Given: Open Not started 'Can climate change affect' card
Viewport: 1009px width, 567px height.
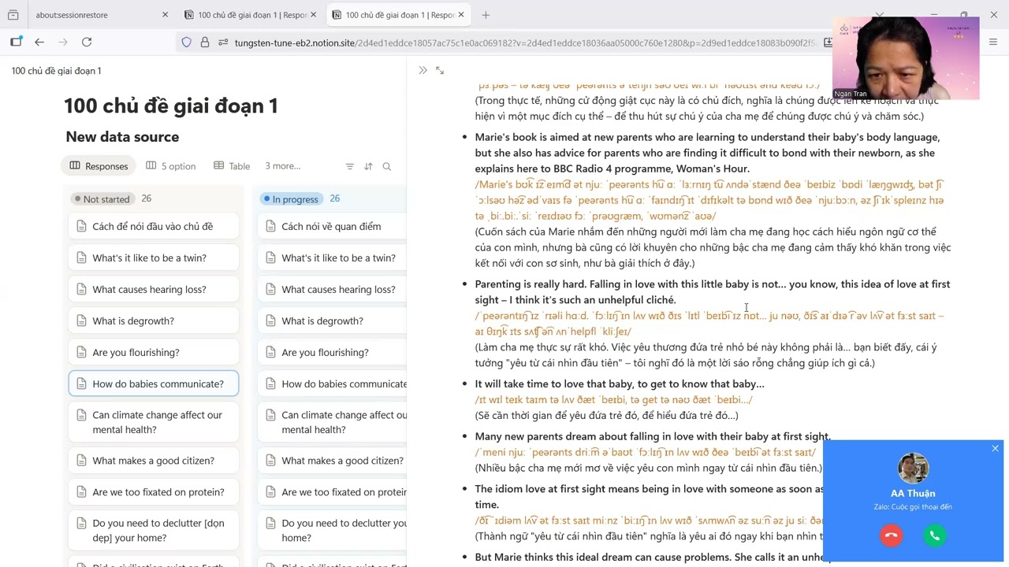Looking at the screenshot, I should (154, 422).
